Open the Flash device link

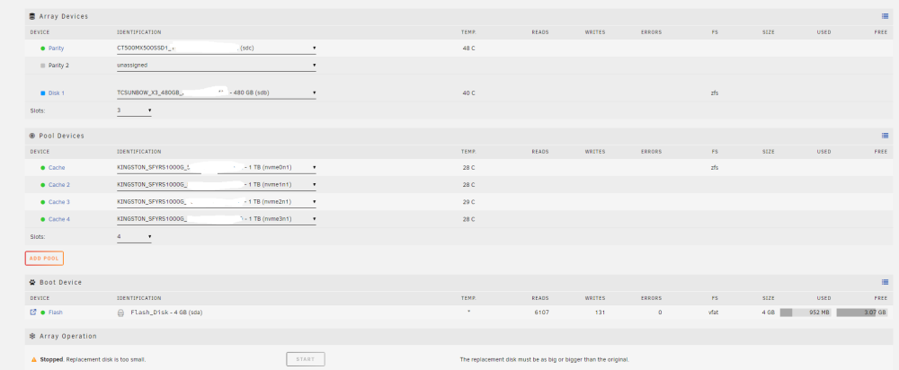56,313
